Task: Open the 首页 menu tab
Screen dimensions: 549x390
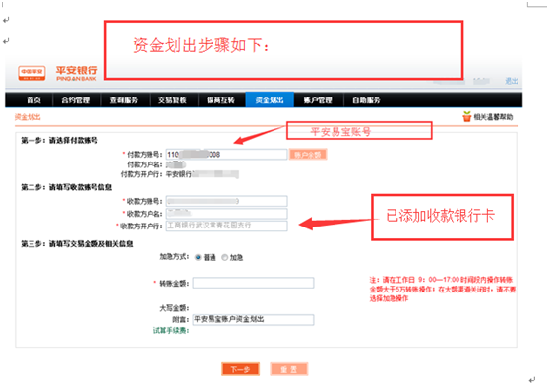Action: 34,100
